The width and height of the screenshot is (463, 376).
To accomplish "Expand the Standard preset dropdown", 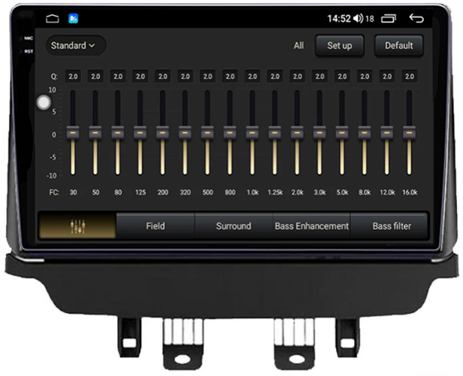I will click(74, 45).
